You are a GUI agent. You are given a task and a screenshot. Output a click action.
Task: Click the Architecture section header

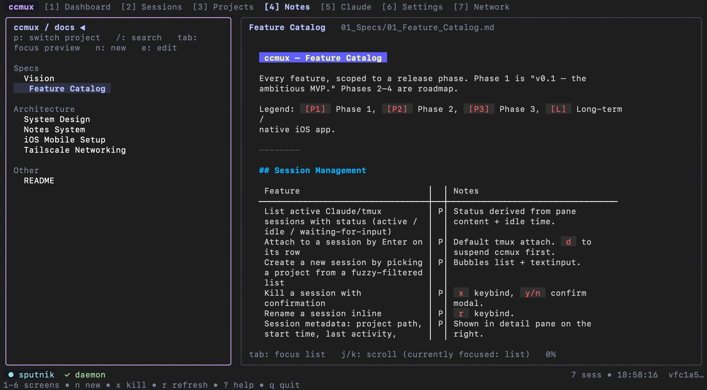(44, 109)
